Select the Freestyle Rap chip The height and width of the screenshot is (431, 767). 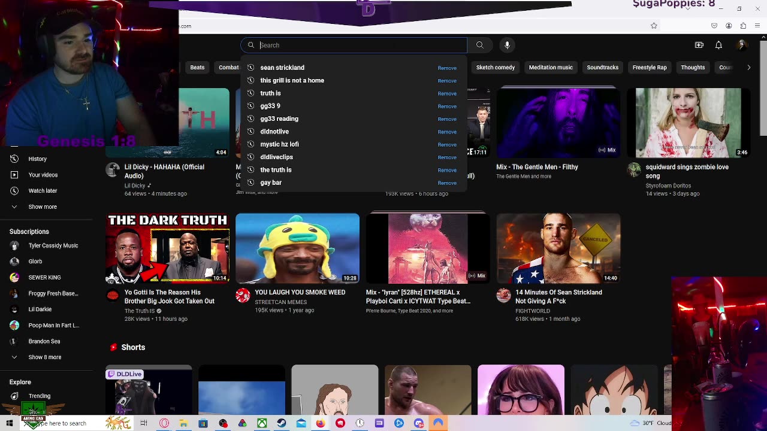(650, 68)
